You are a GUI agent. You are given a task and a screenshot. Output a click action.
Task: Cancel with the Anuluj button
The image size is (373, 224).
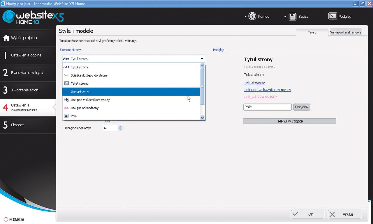(344, 214)
